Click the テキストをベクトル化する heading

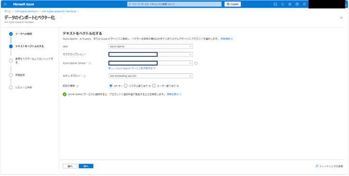[x=83, y=33]
